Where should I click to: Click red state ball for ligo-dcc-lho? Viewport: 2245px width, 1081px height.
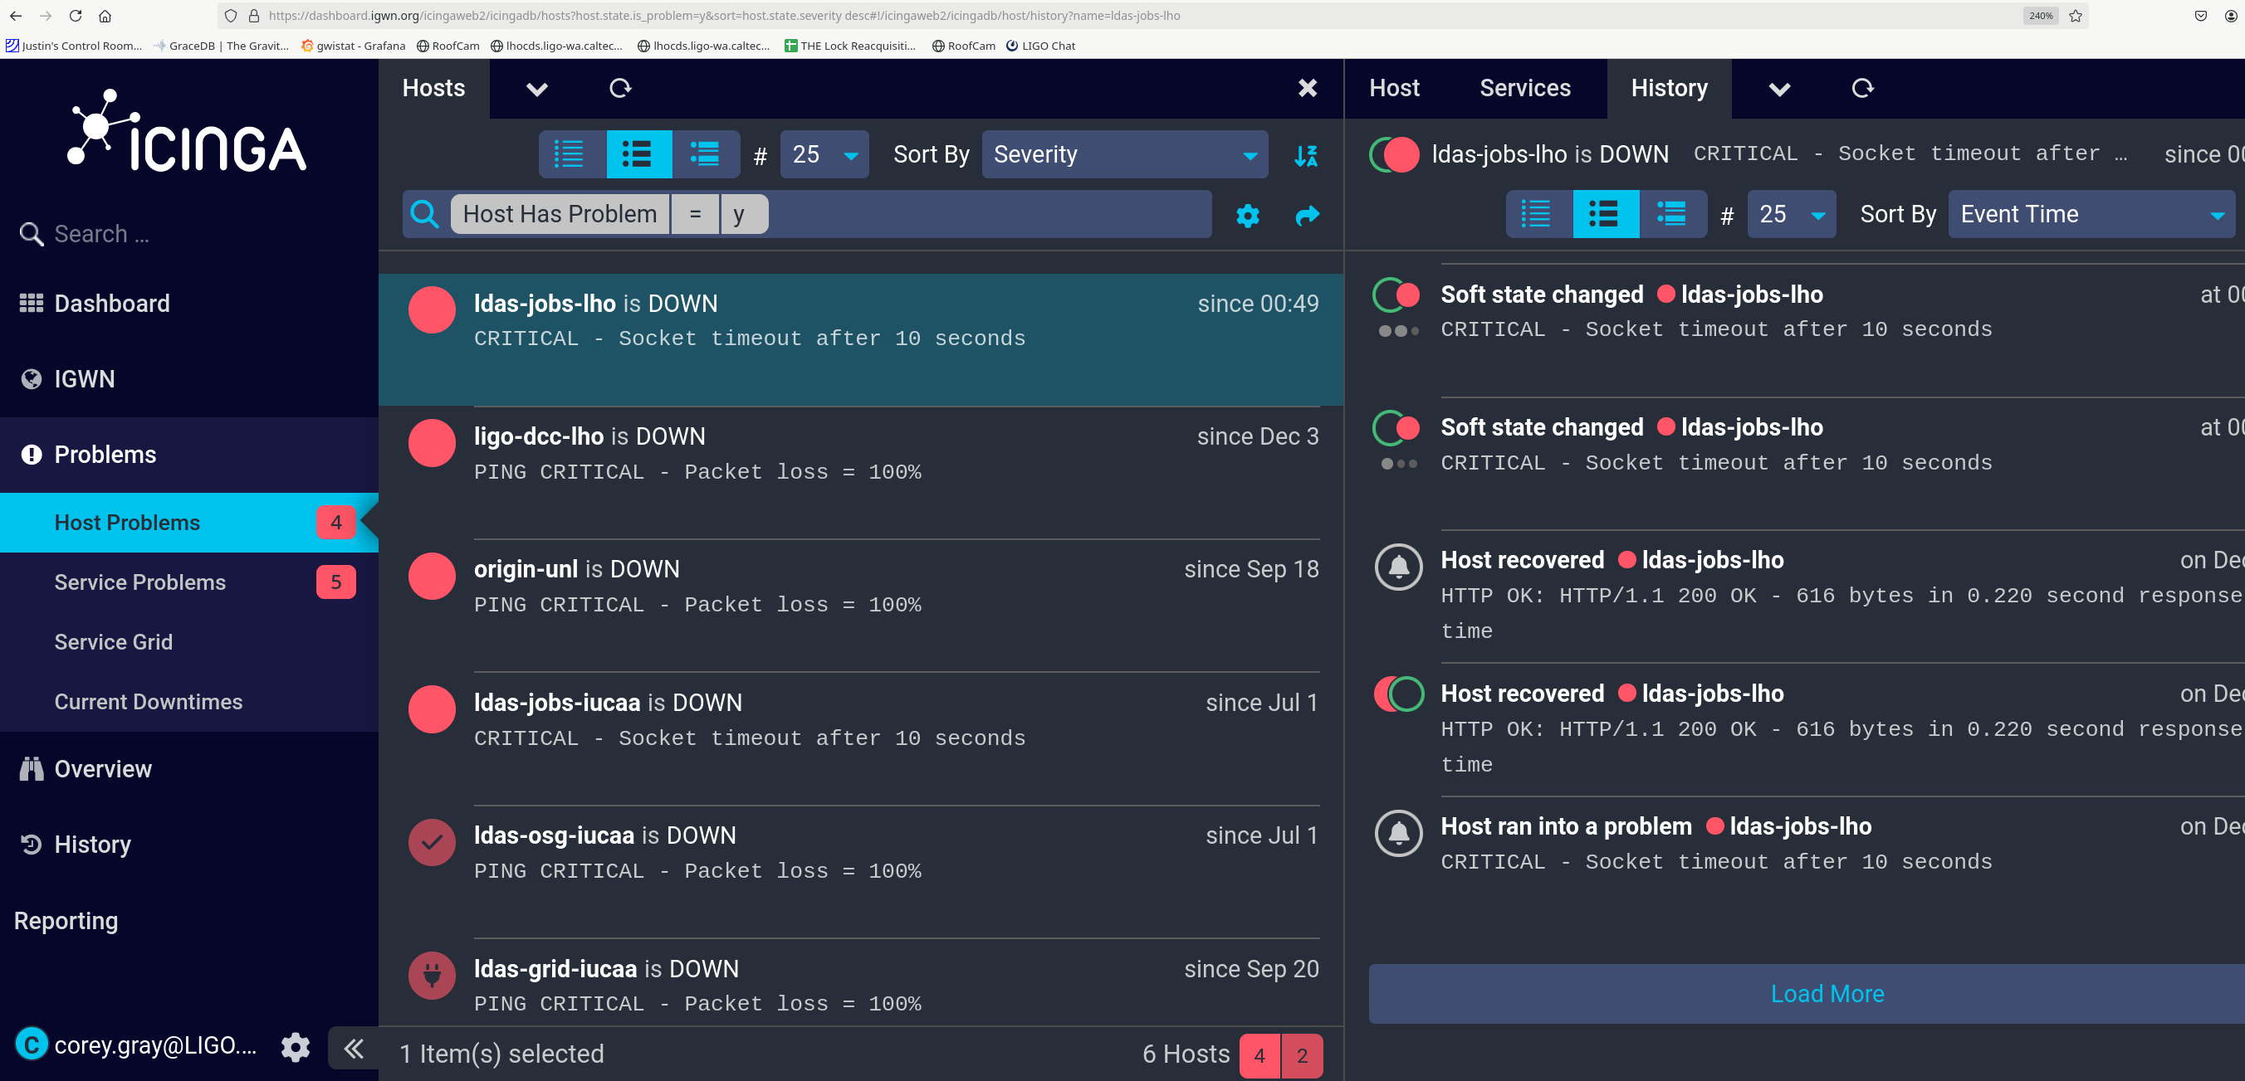pyautogui.click(x=433, y=443)
